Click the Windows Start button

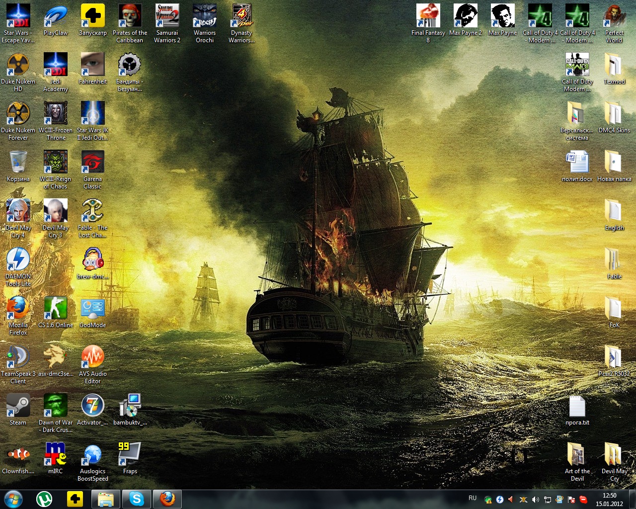pos(13,499)
